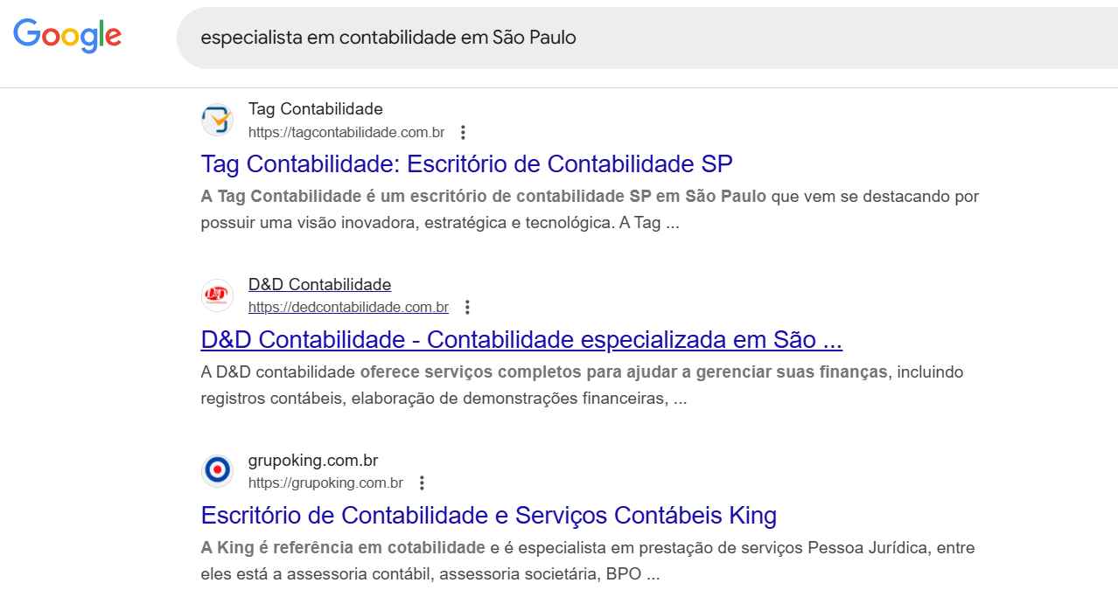The image size is (1118, 597).
Task: Click the Google logo
Action: click(66, 35)
